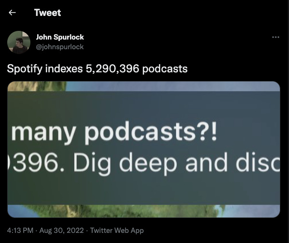Click the word Spotify in the tweet
The width and height of the screenshot is (289, 243).
pos(25,69)
